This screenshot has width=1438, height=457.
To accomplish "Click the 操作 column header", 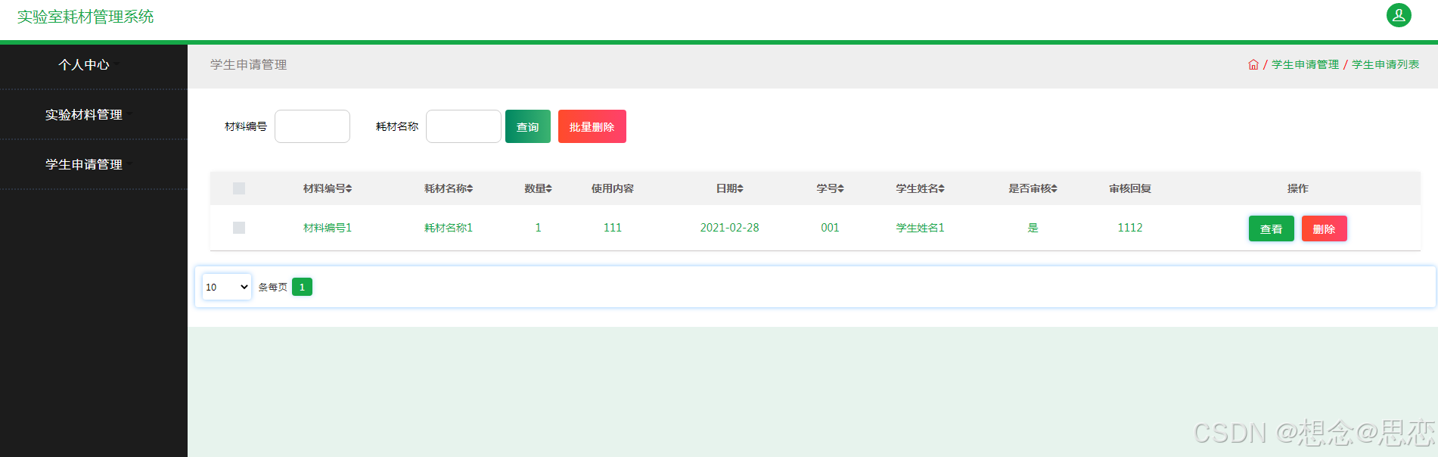I will 1298,188.
